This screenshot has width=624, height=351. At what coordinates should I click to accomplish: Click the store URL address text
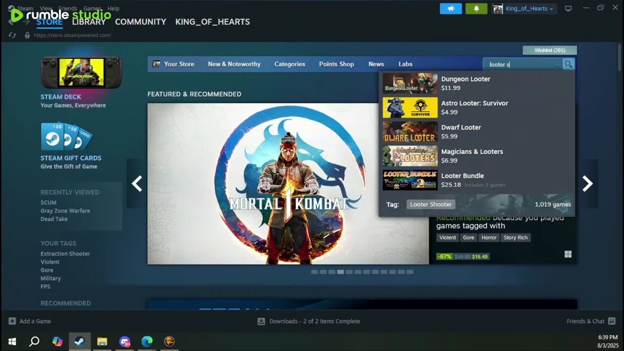[72, 35]
